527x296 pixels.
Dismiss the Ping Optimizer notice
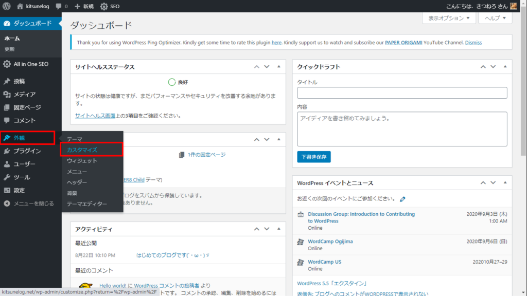[x=473, y=43]
